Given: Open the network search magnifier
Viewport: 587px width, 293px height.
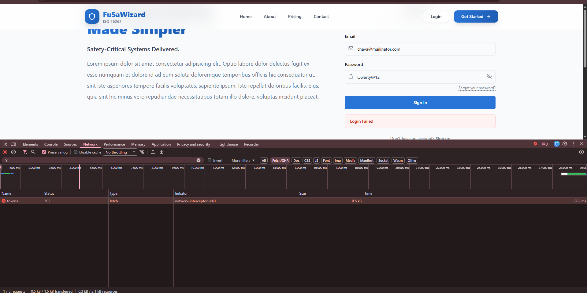Looking at the screenshot, I should [33, 152].
